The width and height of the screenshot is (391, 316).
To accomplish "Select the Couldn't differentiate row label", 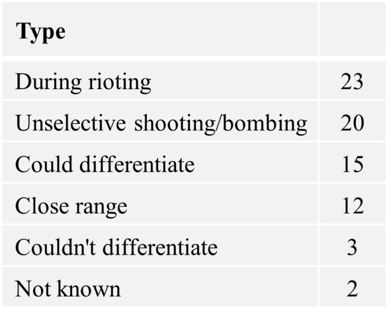I will [116, 247].
